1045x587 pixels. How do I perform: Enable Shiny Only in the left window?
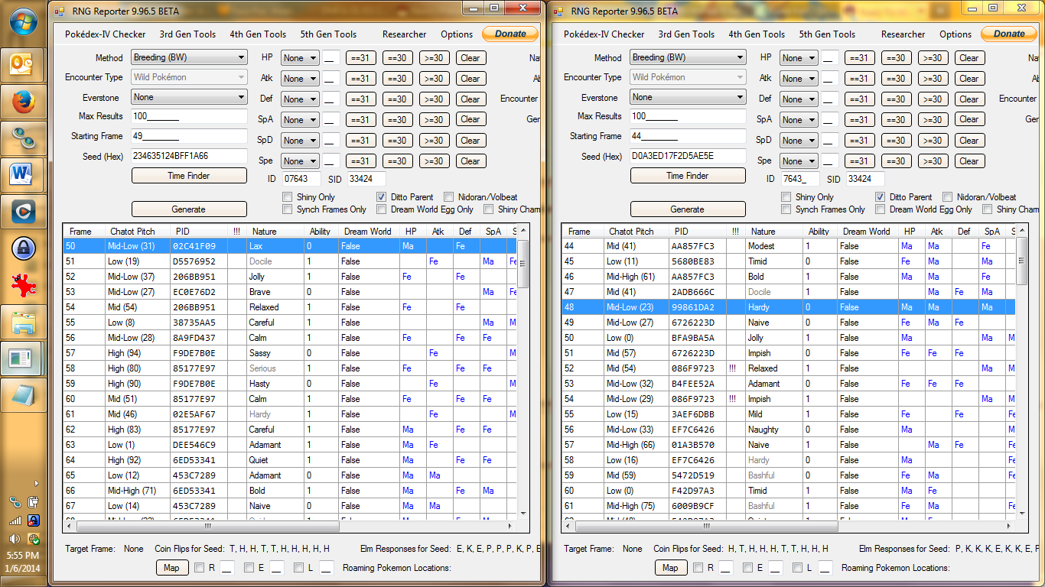coord(288,197)
